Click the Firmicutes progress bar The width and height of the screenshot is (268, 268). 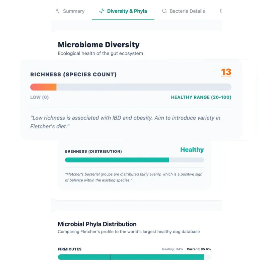click(x=134, y=257)
